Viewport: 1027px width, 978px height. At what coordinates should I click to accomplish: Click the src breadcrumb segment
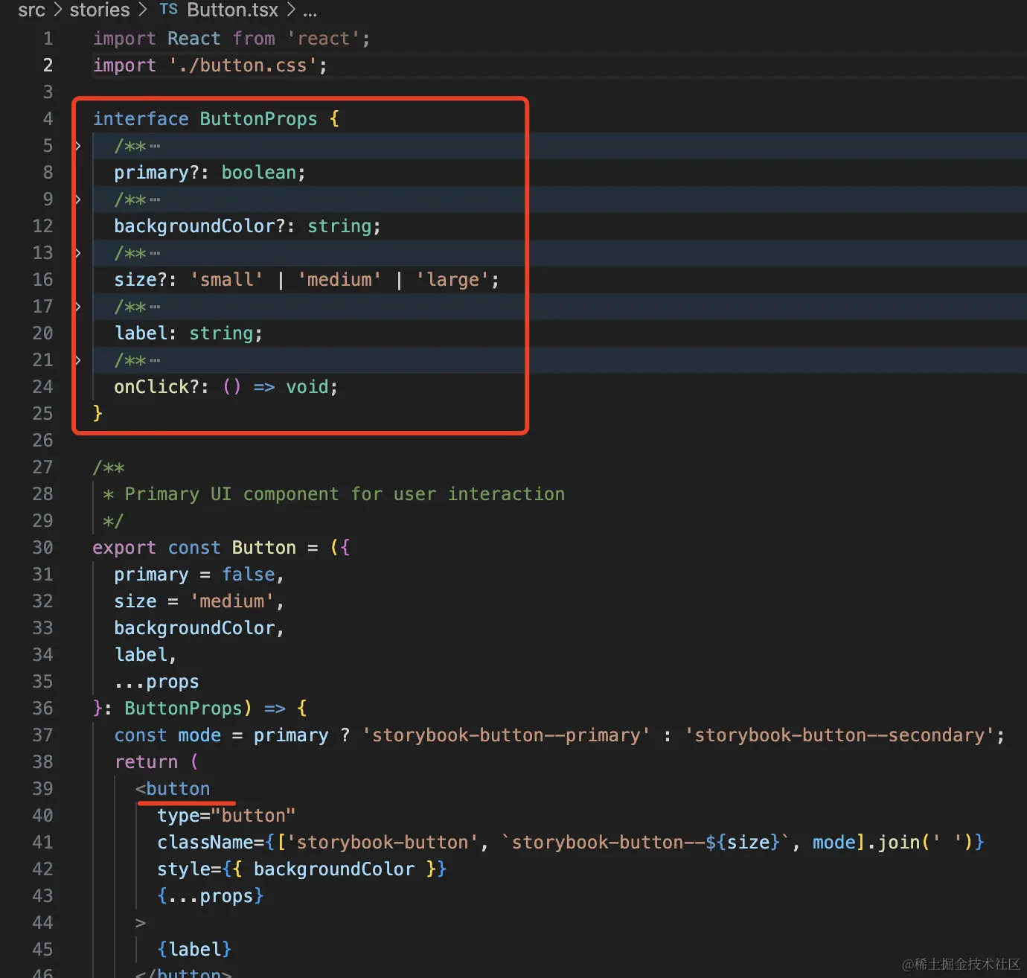pos(31,10)
